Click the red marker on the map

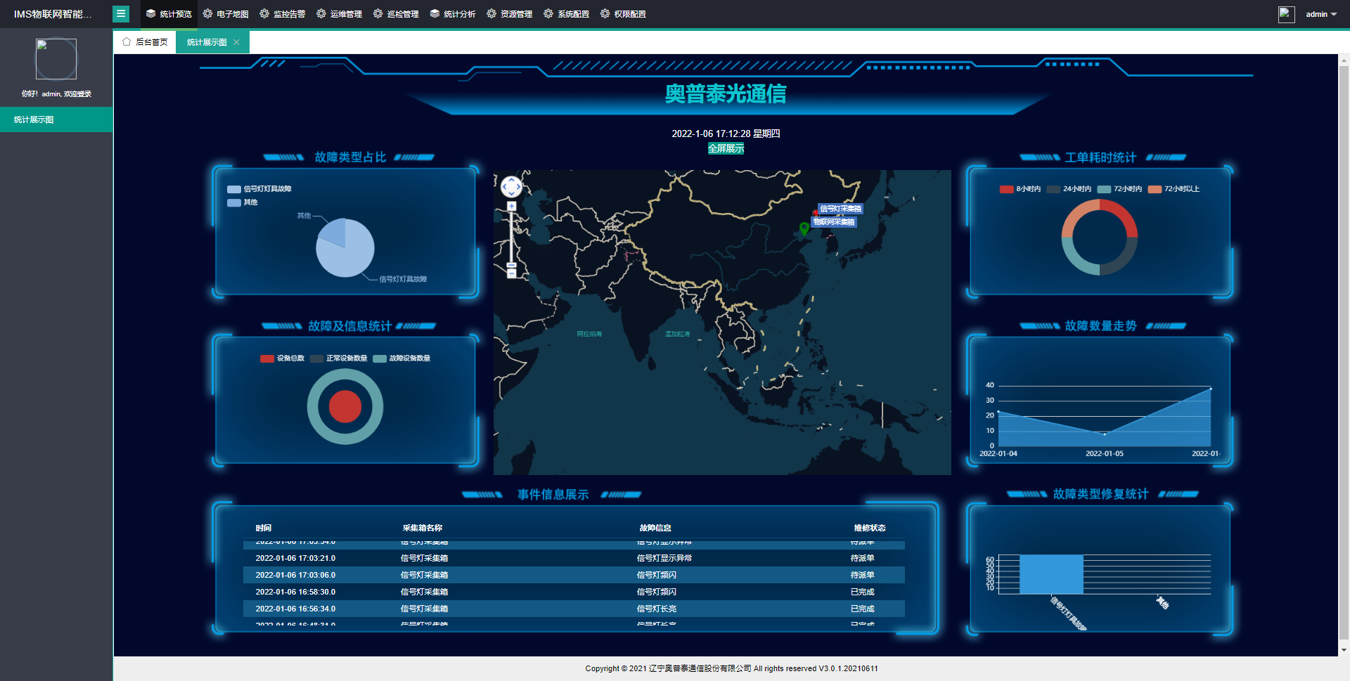tap(815, 212)
